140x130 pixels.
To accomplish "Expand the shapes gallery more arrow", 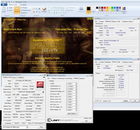I will click(x=66, y=12).
